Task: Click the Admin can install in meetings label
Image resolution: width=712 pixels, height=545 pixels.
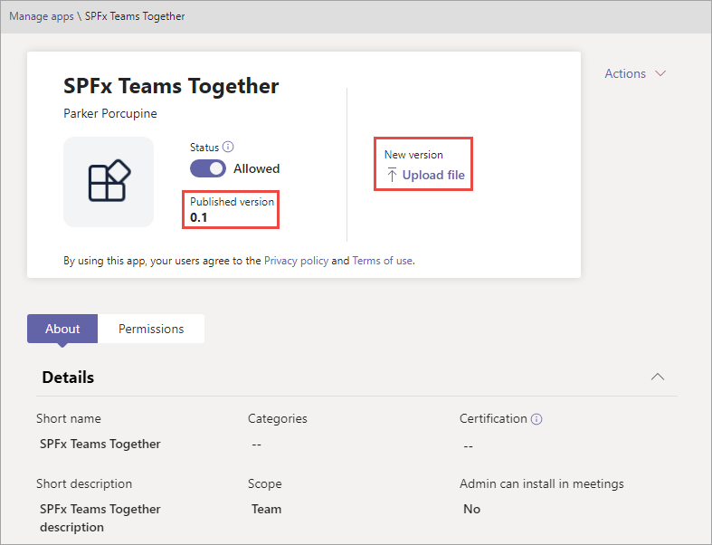Action: tap(542, 483)
